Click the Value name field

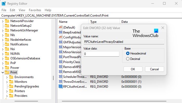124,42
